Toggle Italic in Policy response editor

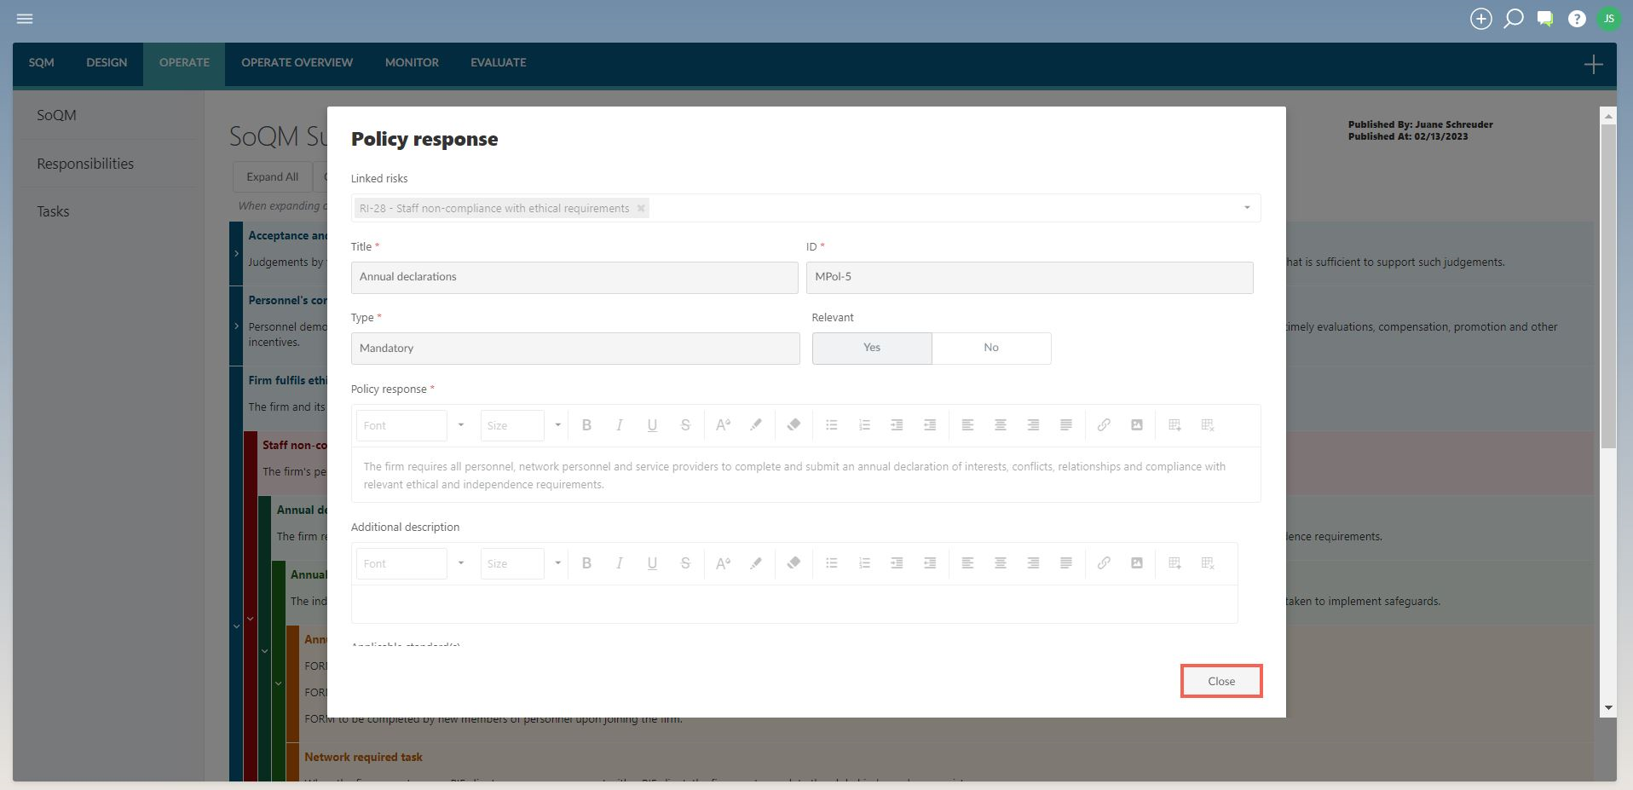(x=620, y=425)
